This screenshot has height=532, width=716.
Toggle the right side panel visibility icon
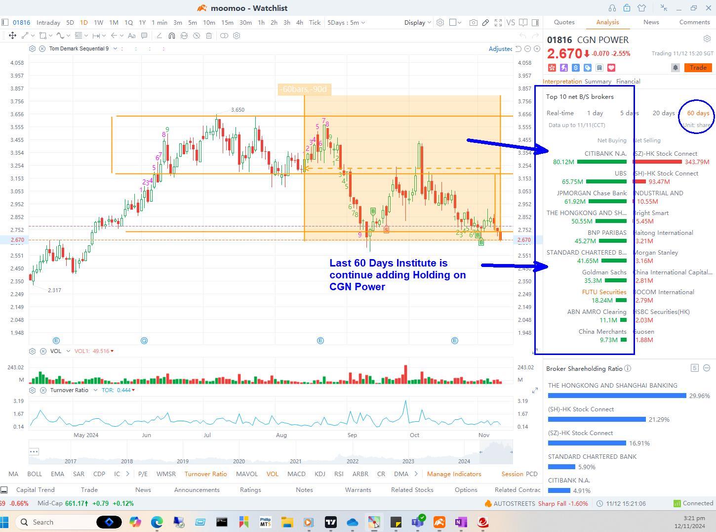(535, 22)
